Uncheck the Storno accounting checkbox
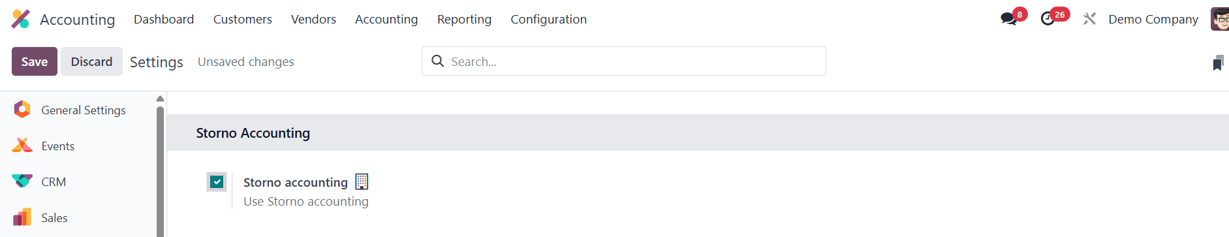1229x237 pixels. (x=217, y=182)
